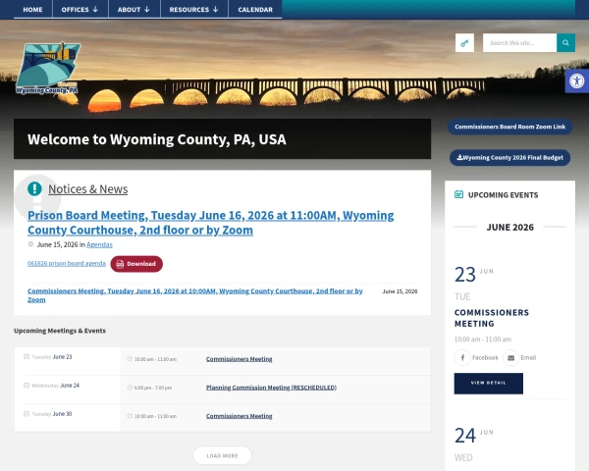589x471 pixels.
Task: Open Planning Commission Meeting (RESCHEDULED) link
Action: (271, 388)
